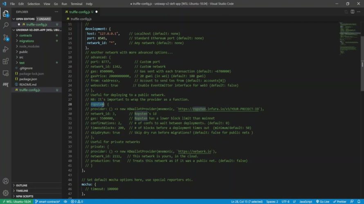Viewport: 364px width, 204px height.
Task: Follow the ropsten.infura.io URL link
Action: point(218,109)
